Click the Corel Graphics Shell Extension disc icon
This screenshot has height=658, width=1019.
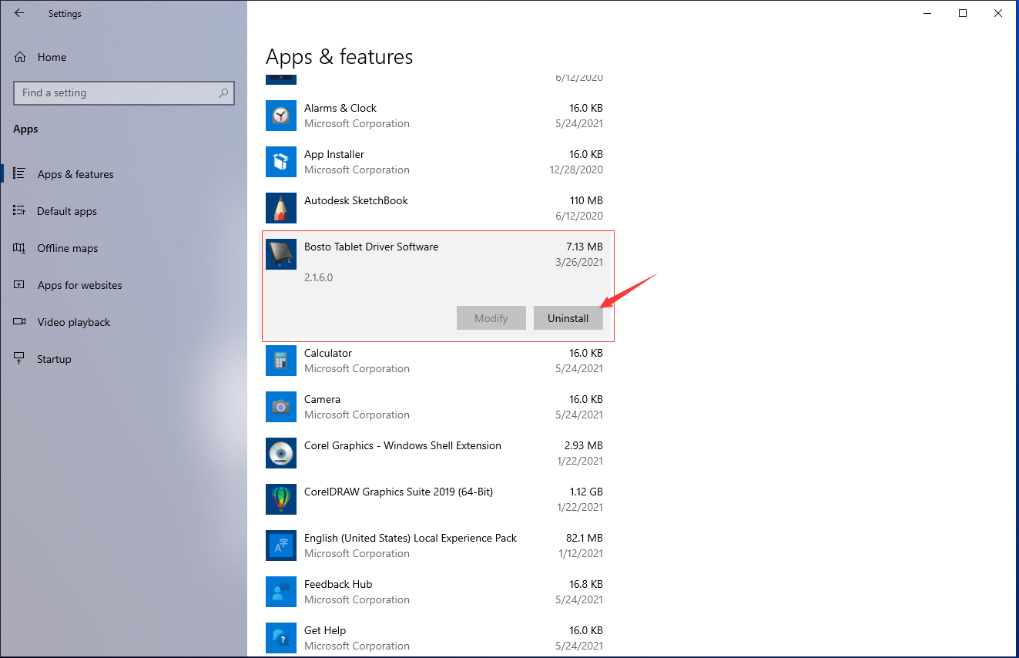pyautogui.click(x=281, y=453)
